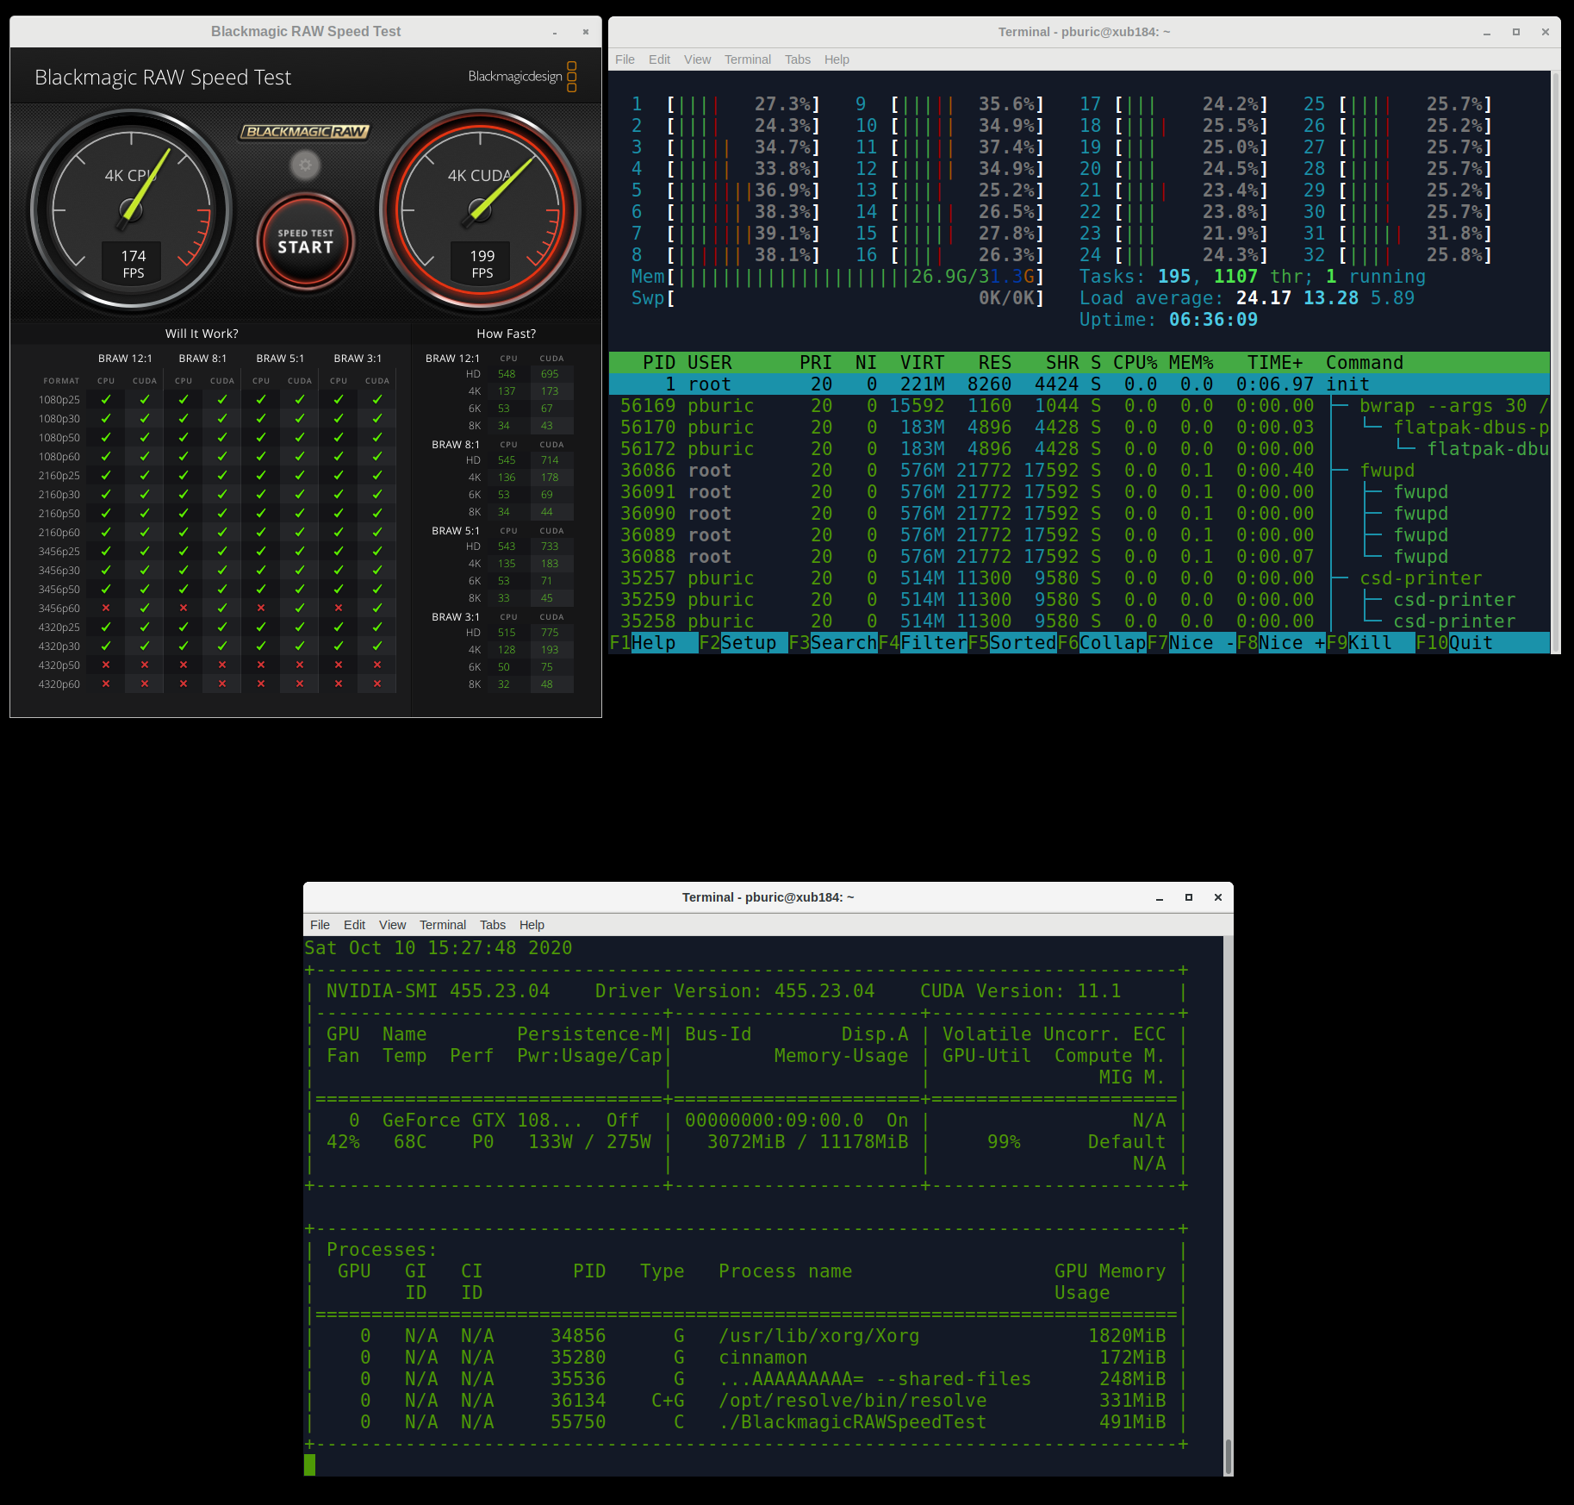Viewport: 1574px width, 1505px height.
Task: Minimize the htop terminal window
Action: click(x=1486, y=32)
